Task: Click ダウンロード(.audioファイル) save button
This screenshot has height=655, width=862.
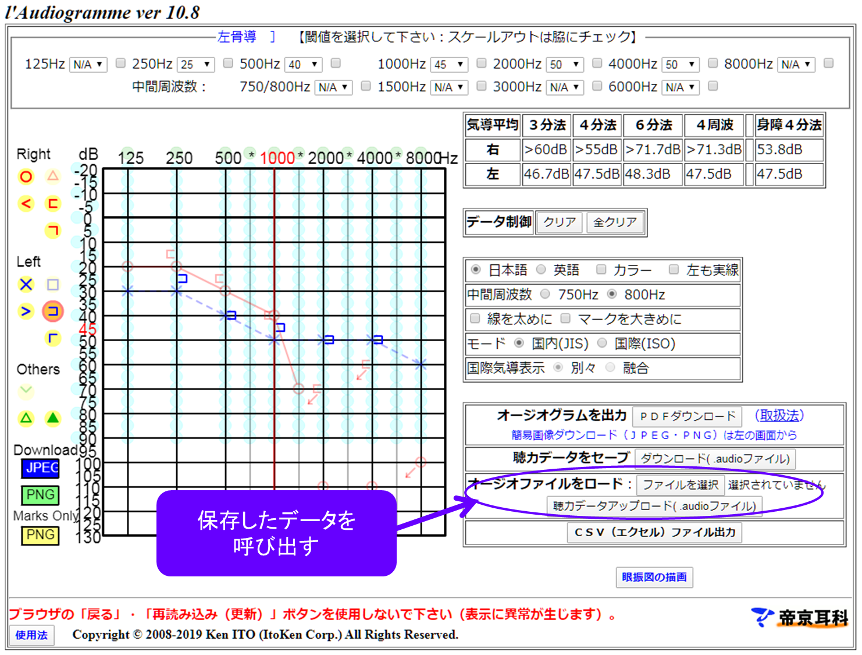Action: 715,459
